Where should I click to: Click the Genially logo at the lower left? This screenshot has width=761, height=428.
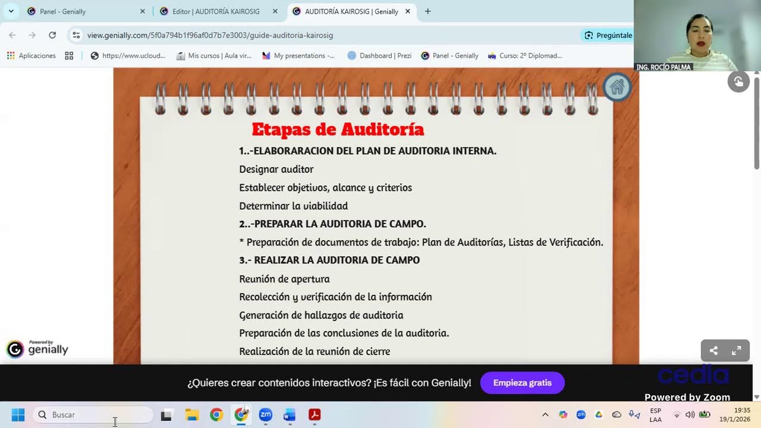pos(37,349)
